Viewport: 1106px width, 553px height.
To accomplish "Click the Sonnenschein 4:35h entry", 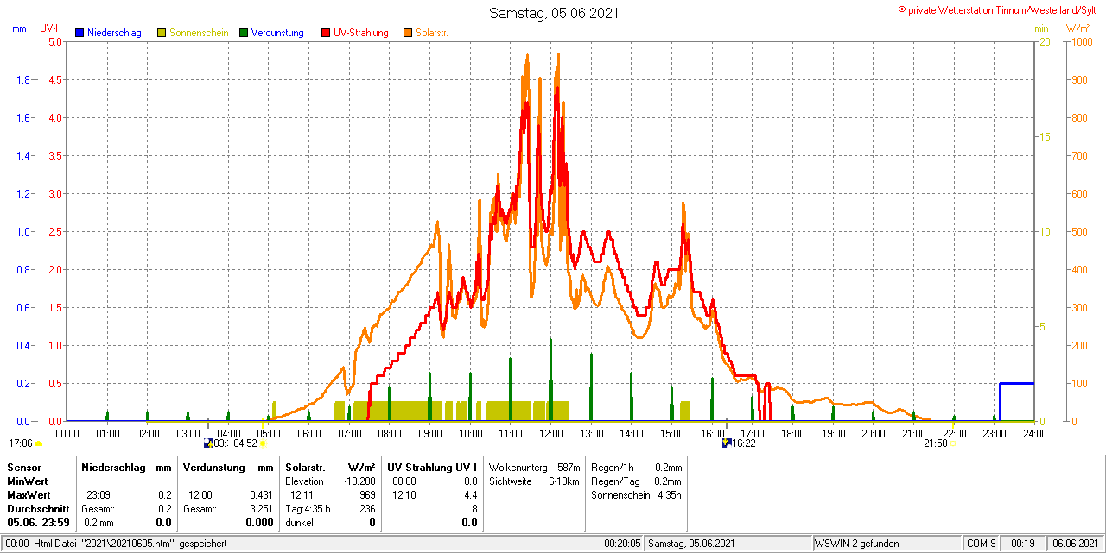I will pos(636,495).
